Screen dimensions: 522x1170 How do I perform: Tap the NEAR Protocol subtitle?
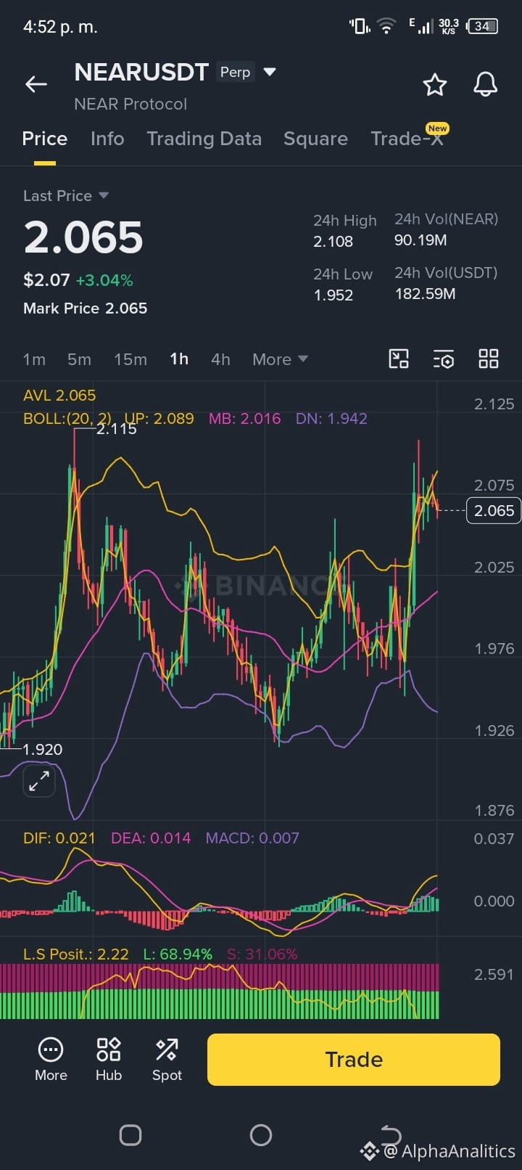pos(130,104)
